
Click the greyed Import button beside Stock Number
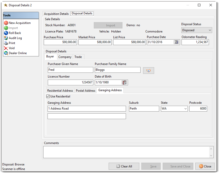pyautogui.click(x=108, y=25)
